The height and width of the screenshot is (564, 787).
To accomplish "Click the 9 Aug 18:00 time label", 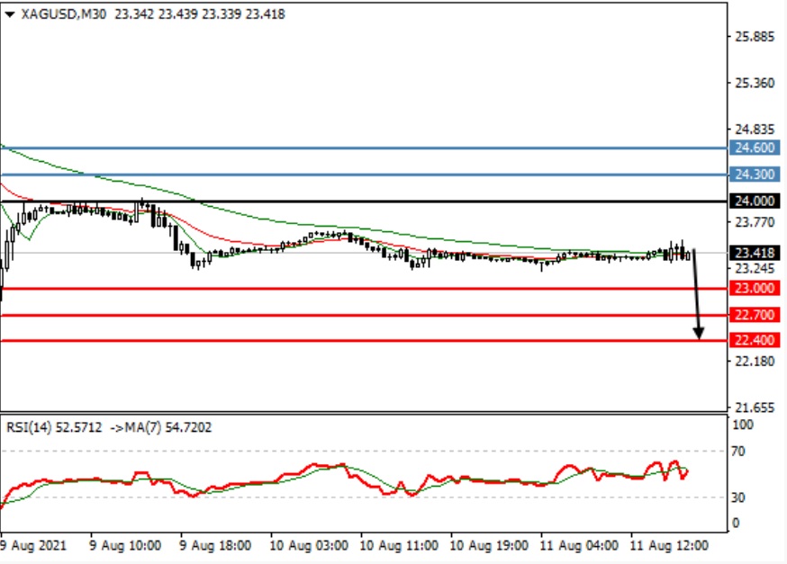I will point(215,545).
